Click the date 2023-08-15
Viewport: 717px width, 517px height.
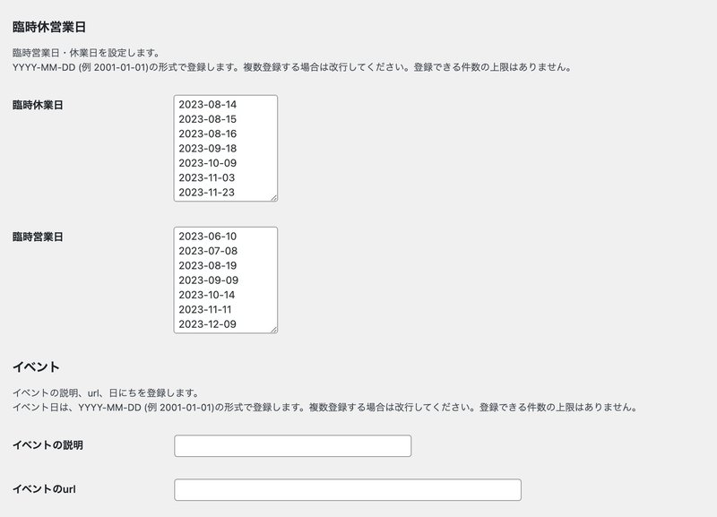[208, 119]
